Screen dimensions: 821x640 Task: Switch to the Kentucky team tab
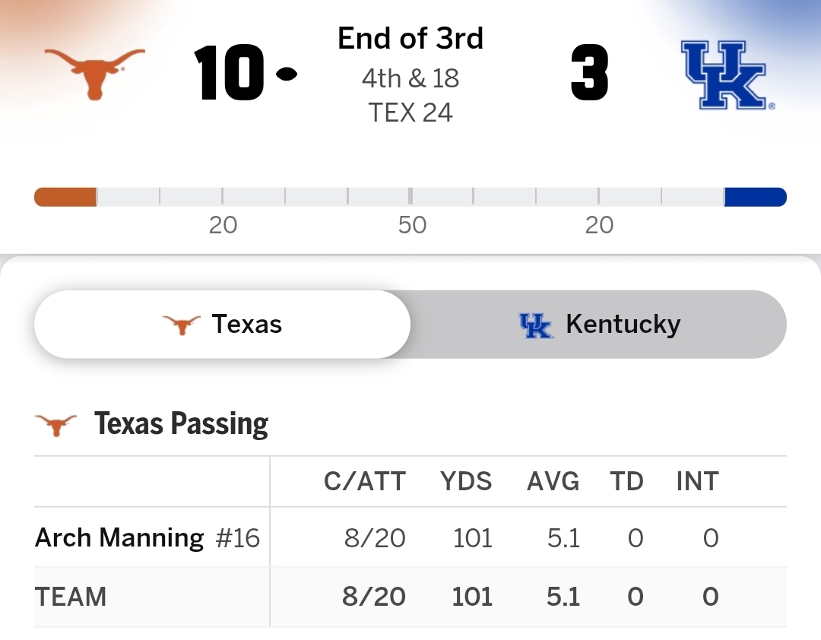pyautogui.click(x=599, y=325)
